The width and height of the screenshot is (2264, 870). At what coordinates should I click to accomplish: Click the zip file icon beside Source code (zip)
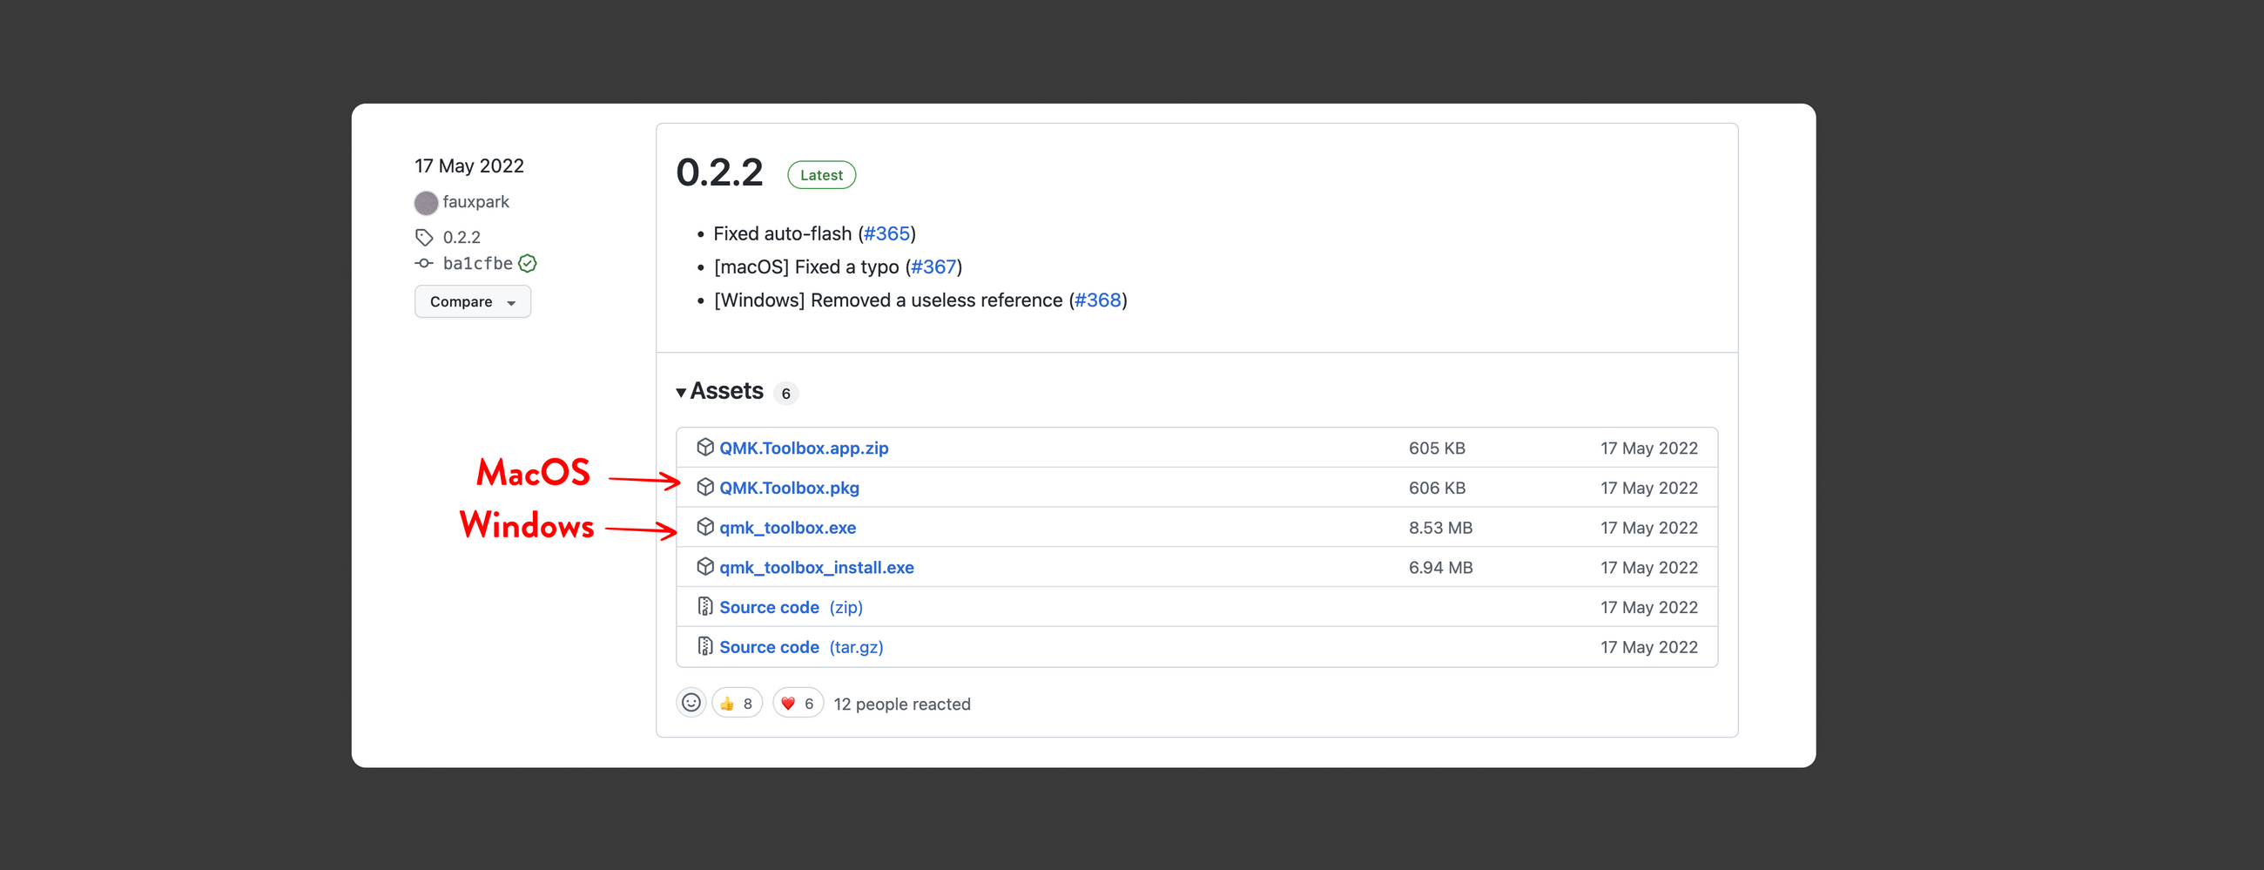pos(704,606)
